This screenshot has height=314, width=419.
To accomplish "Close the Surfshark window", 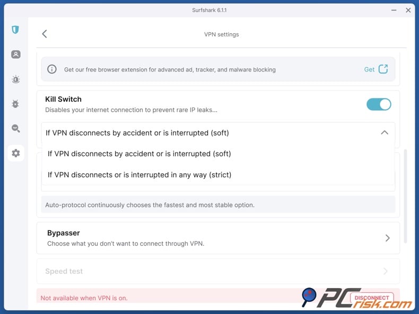I will [408, 10].
